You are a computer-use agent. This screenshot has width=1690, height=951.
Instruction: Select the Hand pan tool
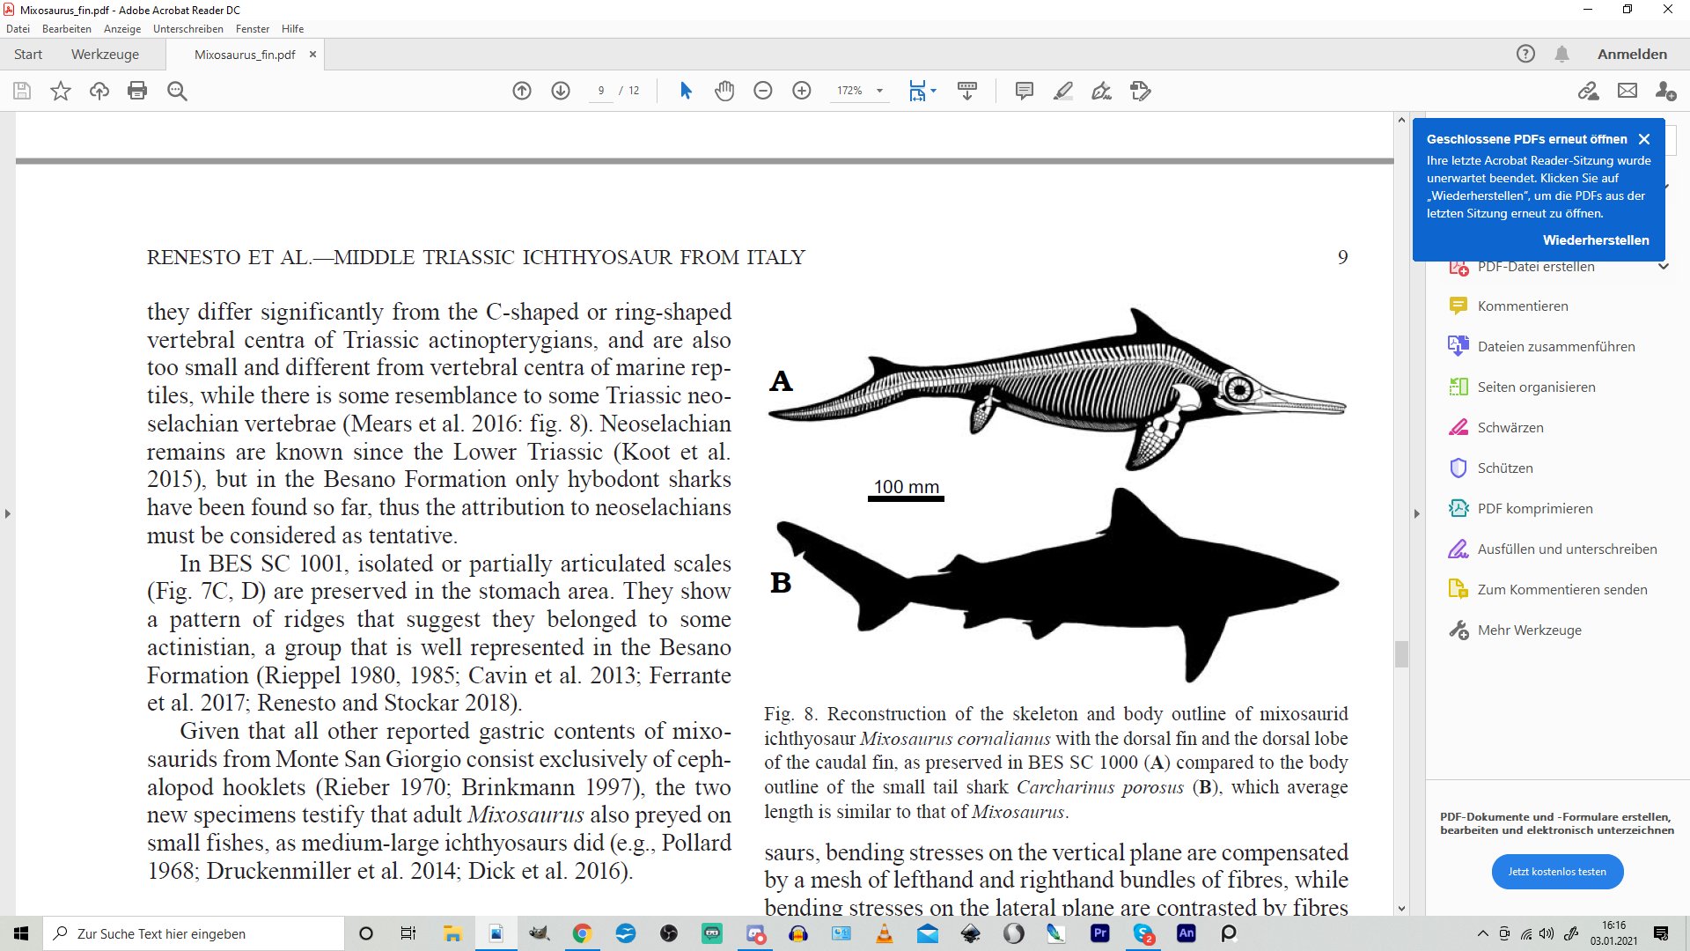pos(724,91)
